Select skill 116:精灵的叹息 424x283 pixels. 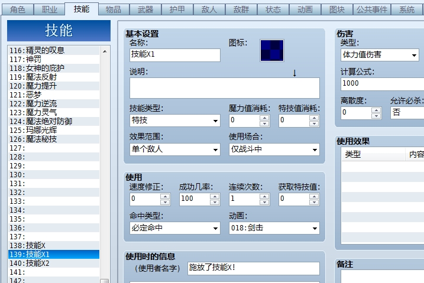54,50
